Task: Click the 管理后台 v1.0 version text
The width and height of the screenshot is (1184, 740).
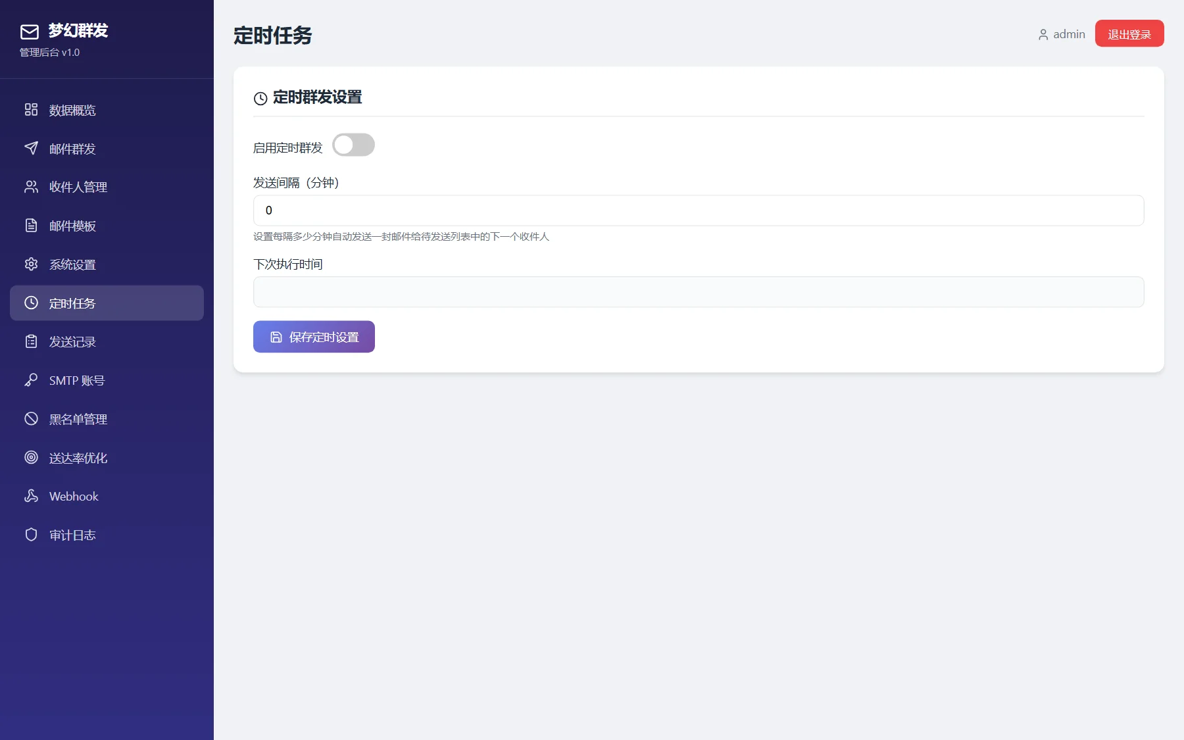Action: point(49,53)
